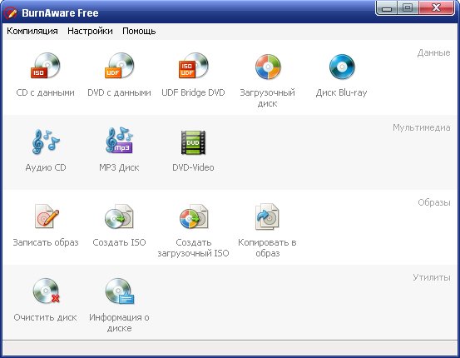This screenshot has height=358, width=460.
Task: Click Создать ISO disc-arrow icon
Action: [120, 216]
